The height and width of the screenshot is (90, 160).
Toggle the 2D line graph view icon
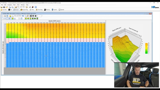[15, 18]
